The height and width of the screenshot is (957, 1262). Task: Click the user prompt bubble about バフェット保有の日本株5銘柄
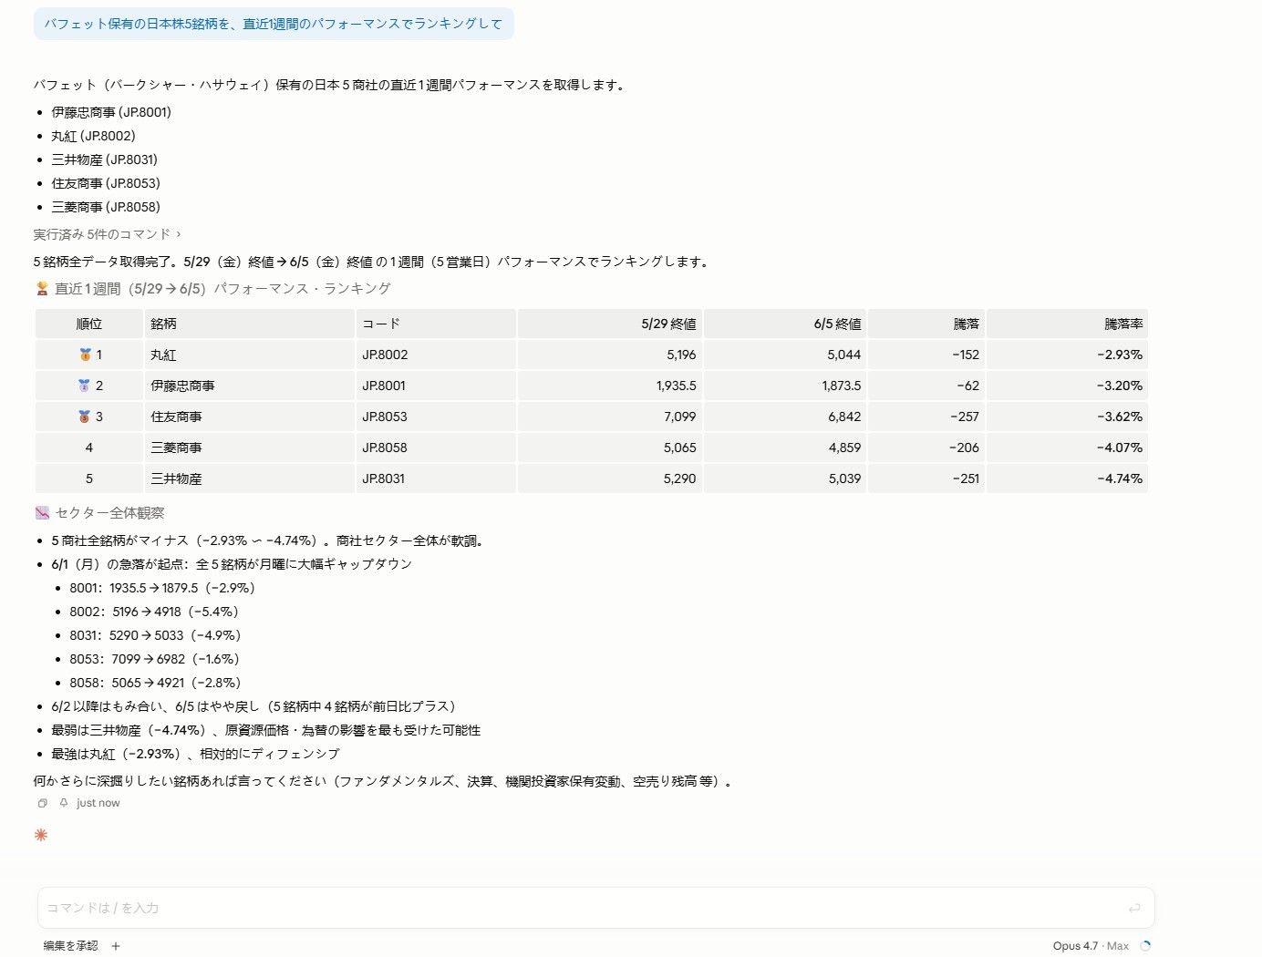point(274,24)
